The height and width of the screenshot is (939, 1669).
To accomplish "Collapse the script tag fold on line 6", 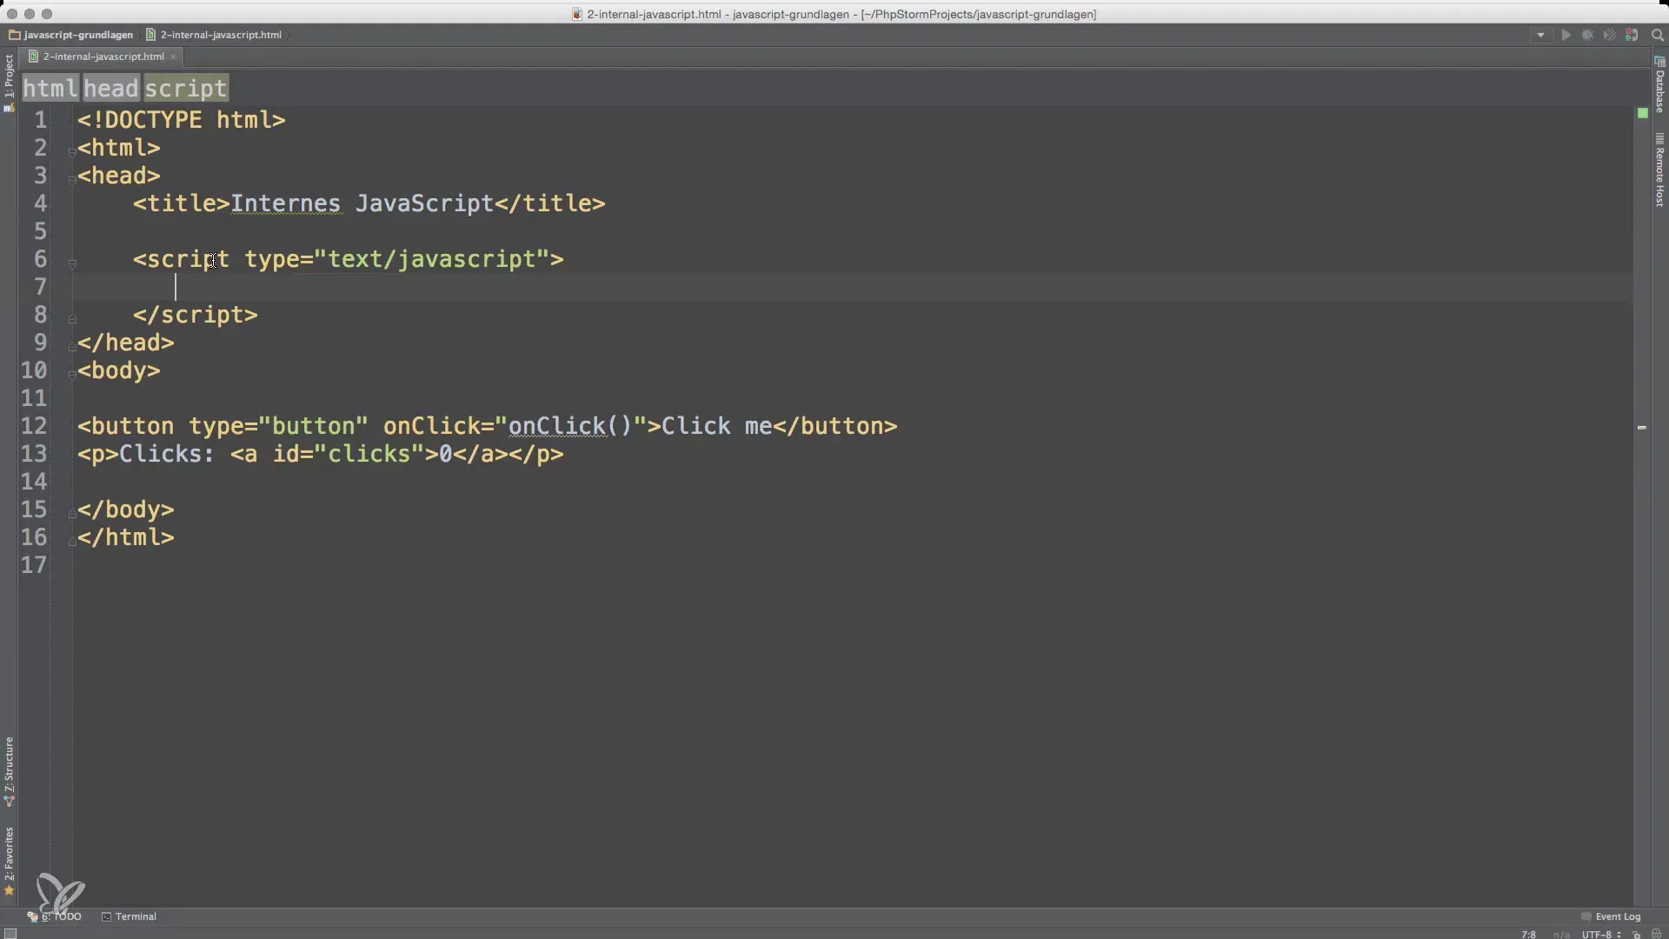I will [x=72, y=263].
